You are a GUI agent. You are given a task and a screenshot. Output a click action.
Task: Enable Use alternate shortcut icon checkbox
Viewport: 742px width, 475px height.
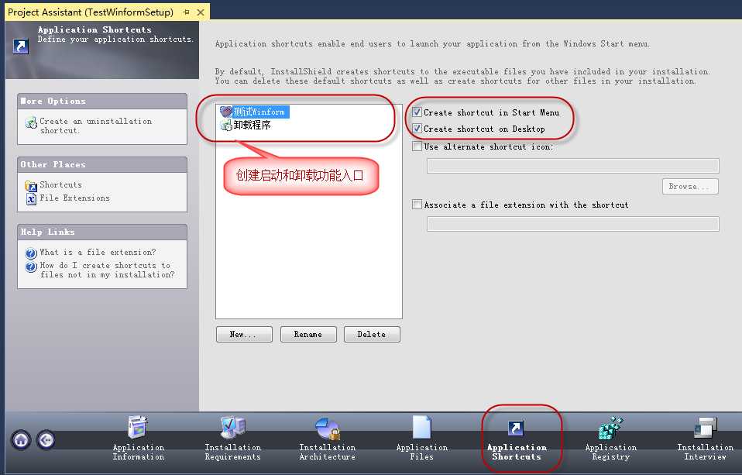click(x=417, y=146)
